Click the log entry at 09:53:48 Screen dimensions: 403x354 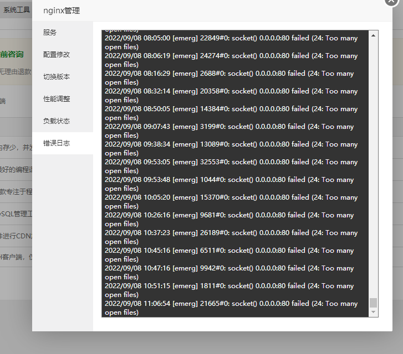coord(229,184)
